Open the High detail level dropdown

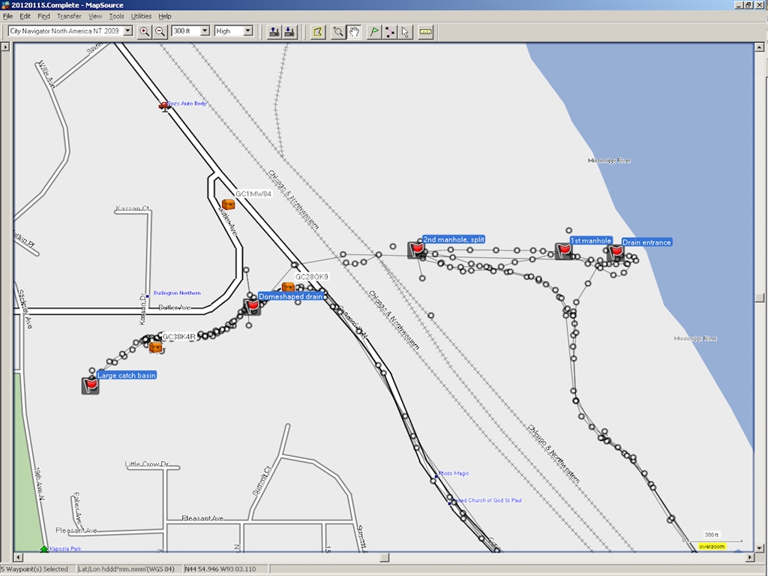(x=248, y=31)
